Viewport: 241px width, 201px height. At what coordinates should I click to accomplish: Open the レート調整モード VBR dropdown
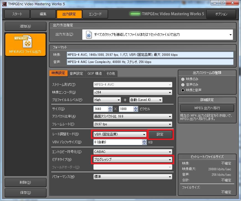pos(120,134)
